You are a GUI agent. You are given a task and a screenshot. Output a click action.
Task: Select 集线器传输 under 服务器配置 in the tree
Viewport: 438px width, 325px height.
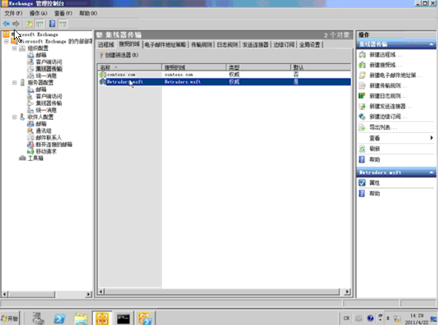[49, 103]
